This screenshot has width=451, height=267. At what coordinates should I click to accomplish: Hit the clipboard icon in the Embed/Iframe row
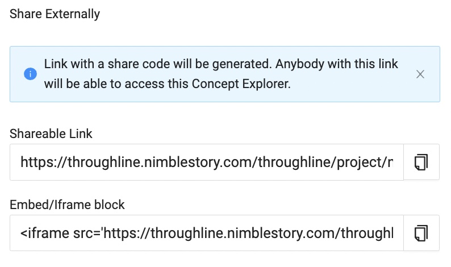[x=421, y=233]
